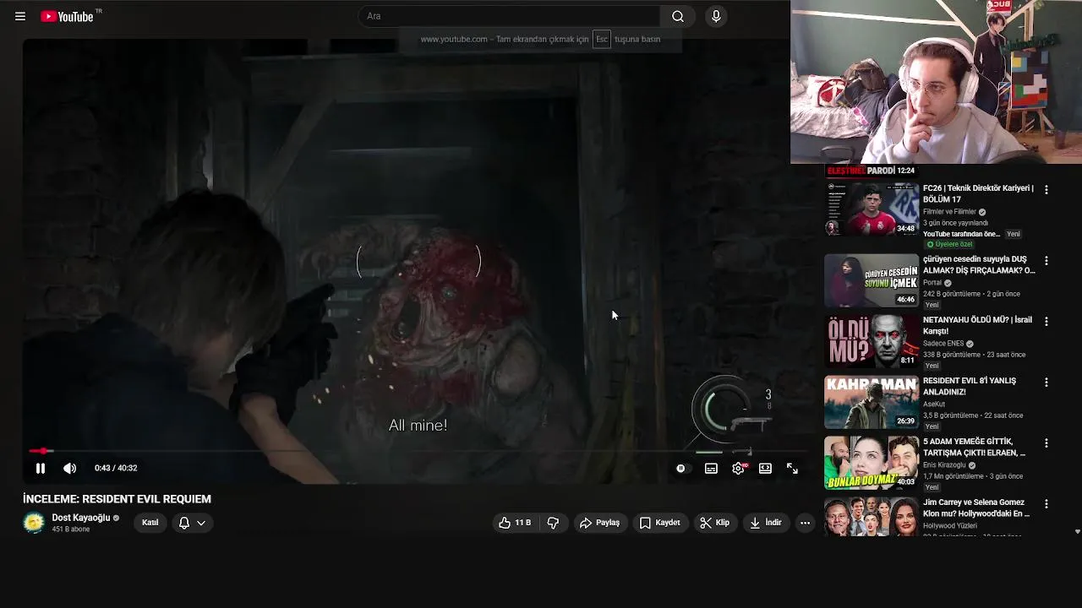The height and width of the screenshot is (608, 1082).
Task: Share the video using Paylaş
Action: [x=599, y=523]
